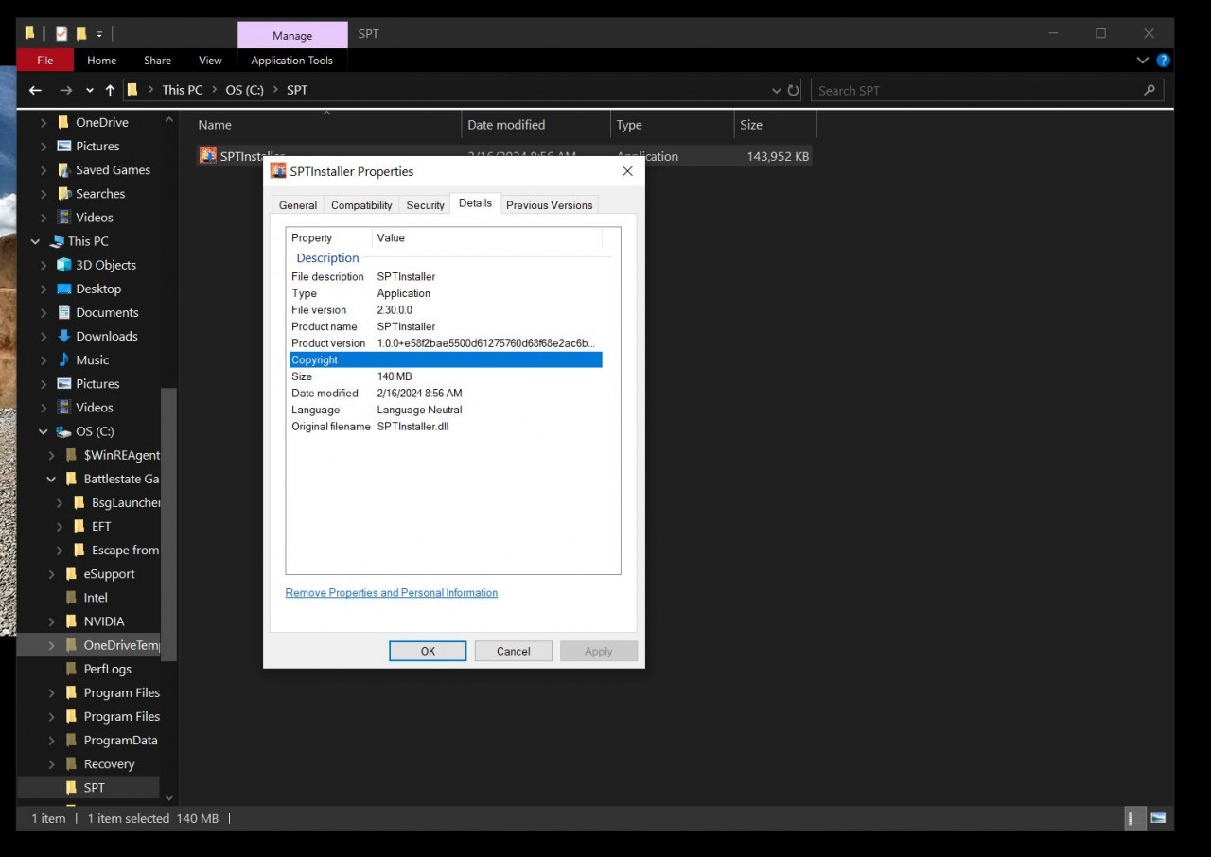Open the Explorer Help icon

coord(1163,61)
